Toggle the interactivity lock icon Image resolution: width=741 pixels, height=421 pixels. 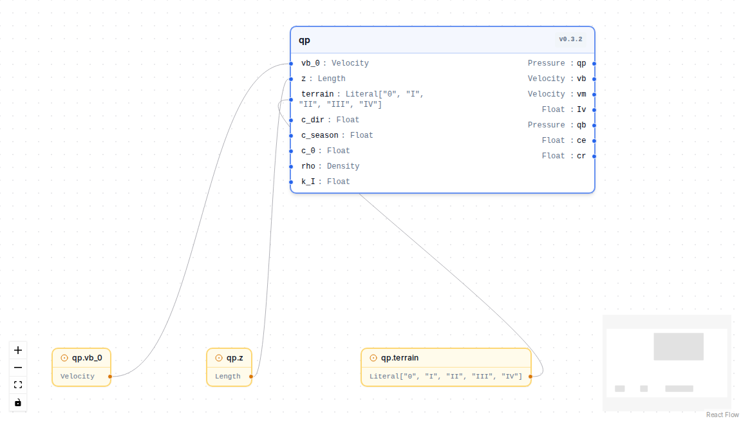pos(18,402)
